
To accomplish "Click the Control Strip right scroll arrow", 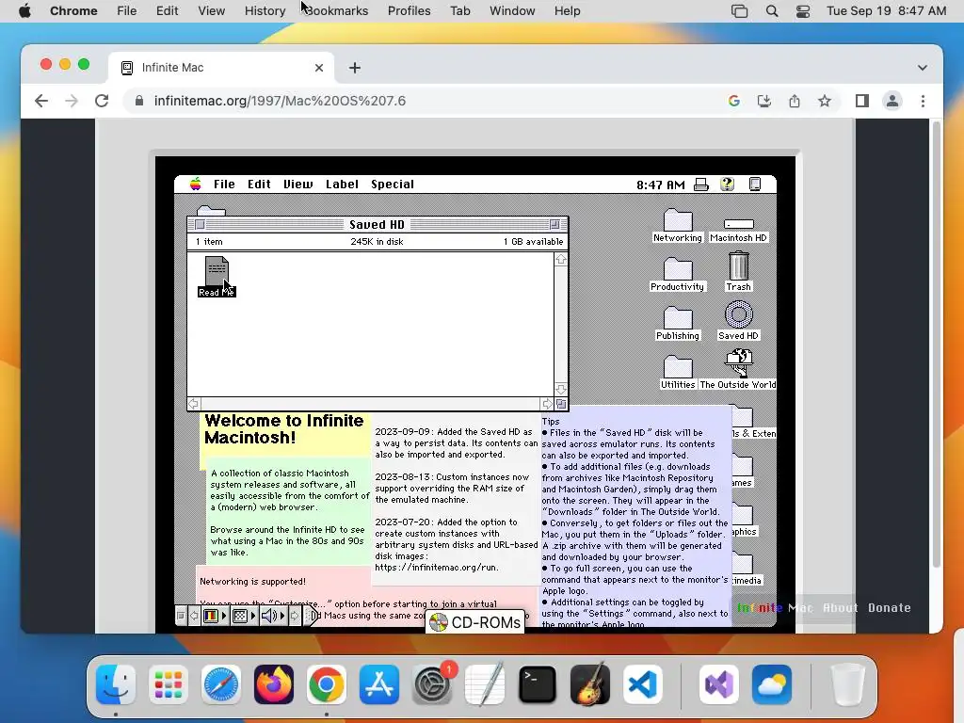I will pyautogui.click(x=295, y=616).
